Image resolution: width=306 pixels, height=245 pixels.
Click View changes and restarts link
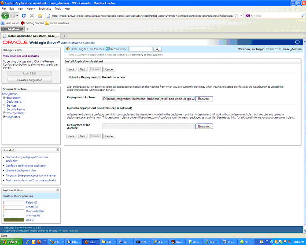click(x=21, y=56)
